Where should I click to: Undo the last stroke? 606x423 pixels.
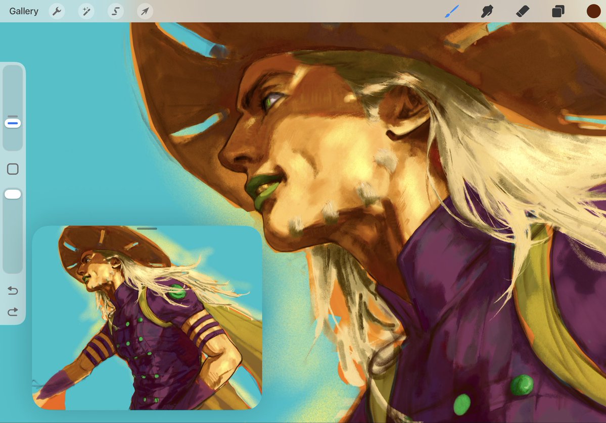pos(13,290)
